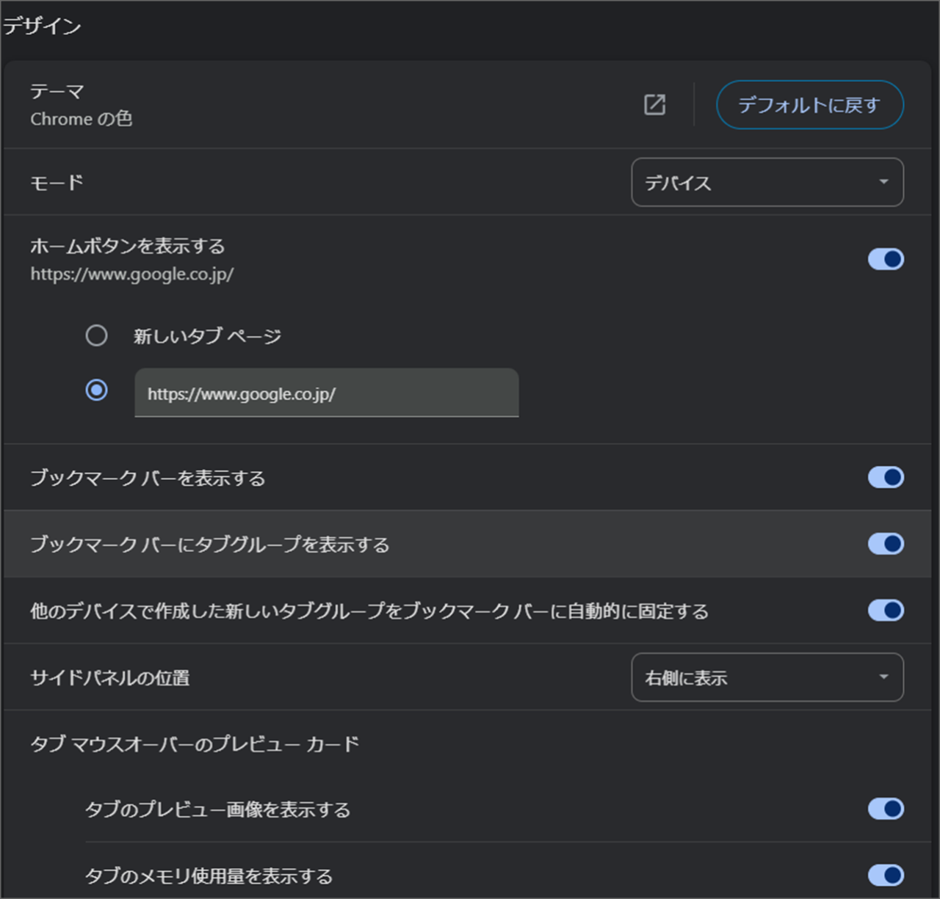The height and width of the screenshot is (899, 940).
Task: Click the デザイン section heading
Action: point(42,26)
